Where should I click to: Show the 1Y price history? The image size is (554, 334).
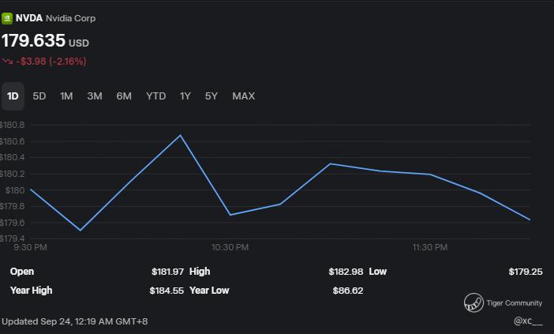pos(185,96)
